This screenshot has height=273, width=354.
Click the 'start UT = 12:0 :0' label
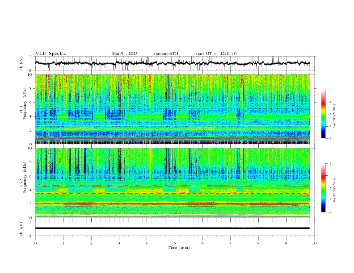[216, 54]
